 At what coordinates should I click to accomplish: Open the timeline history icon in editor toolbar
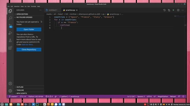(x=164, y=10)
